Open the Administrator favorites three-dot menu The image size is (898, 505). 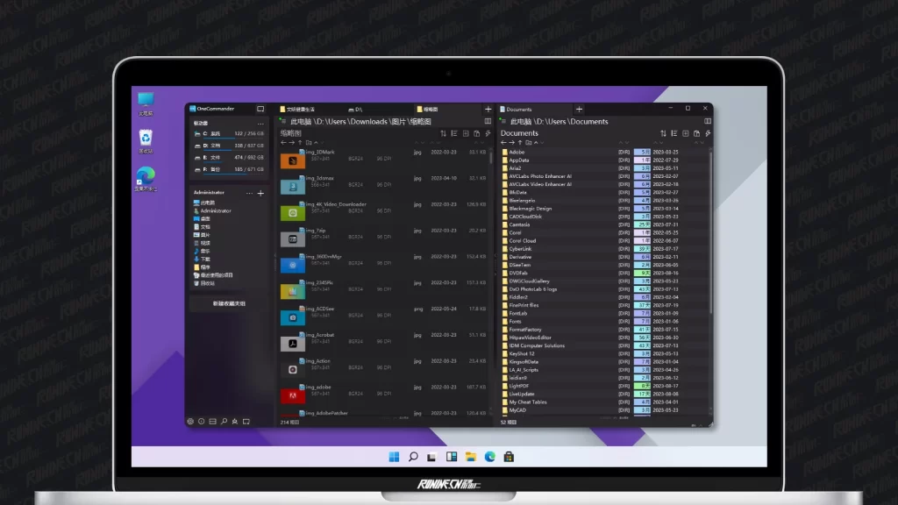coord(249,193)
